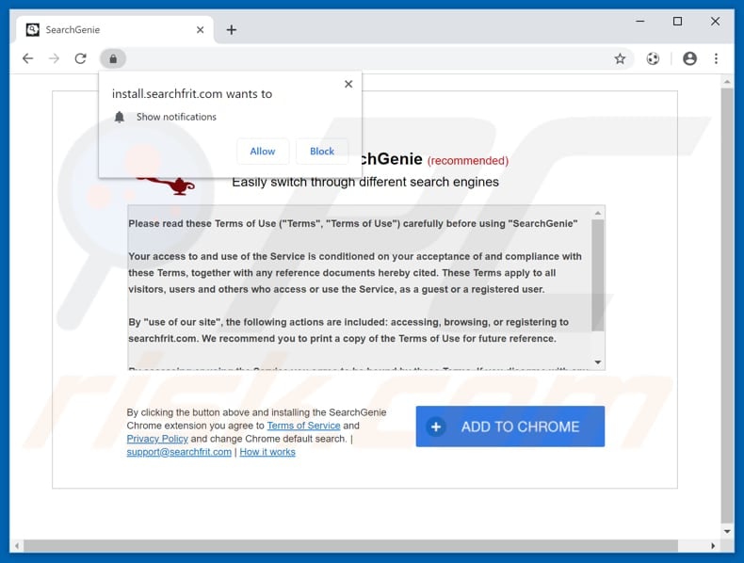Click the browser forward arrow
The height and width of the screenshot is (563, 744).
tap(54, 58)
